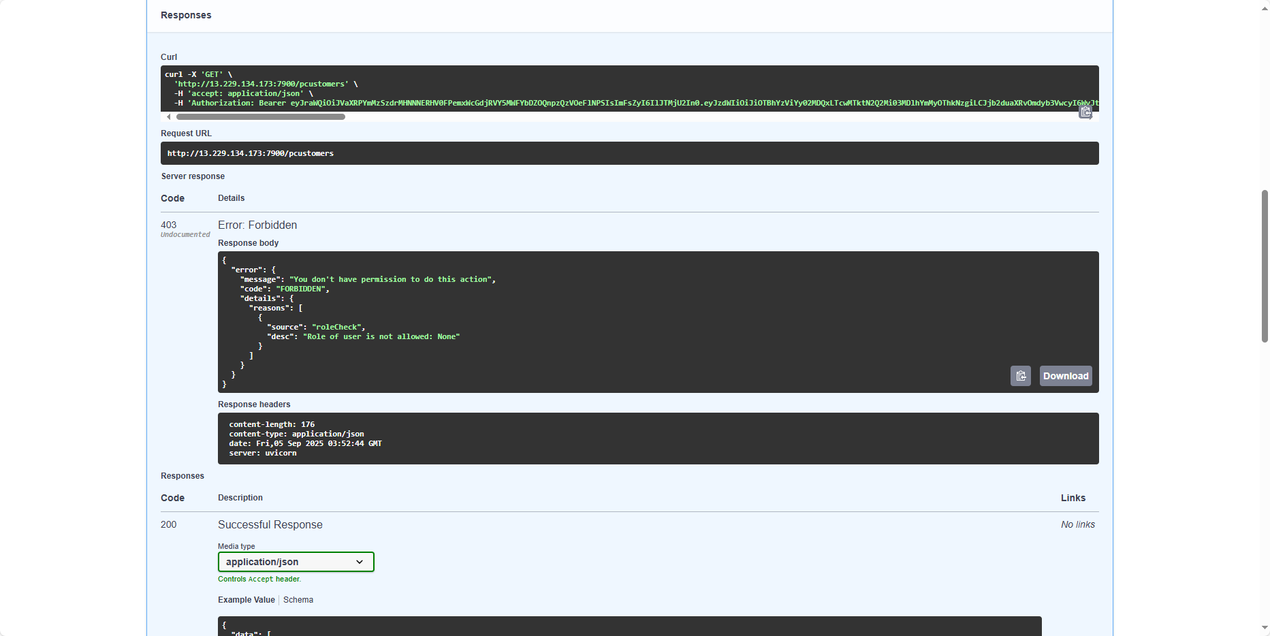
Task: Click the curl block's horizontal scrollbar thumb
Action: 260,117
